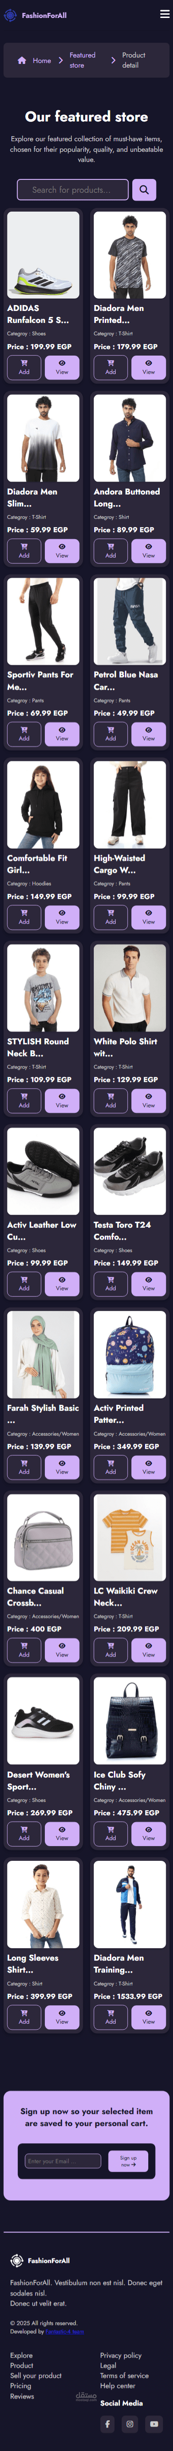Open the Privacy policy footer link

click(121, 2354)
